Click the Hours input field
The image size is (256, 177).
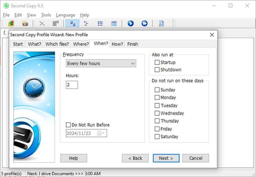(x=72, y=85)
